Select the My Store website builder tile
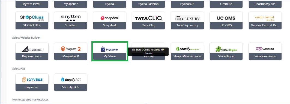 110,51
